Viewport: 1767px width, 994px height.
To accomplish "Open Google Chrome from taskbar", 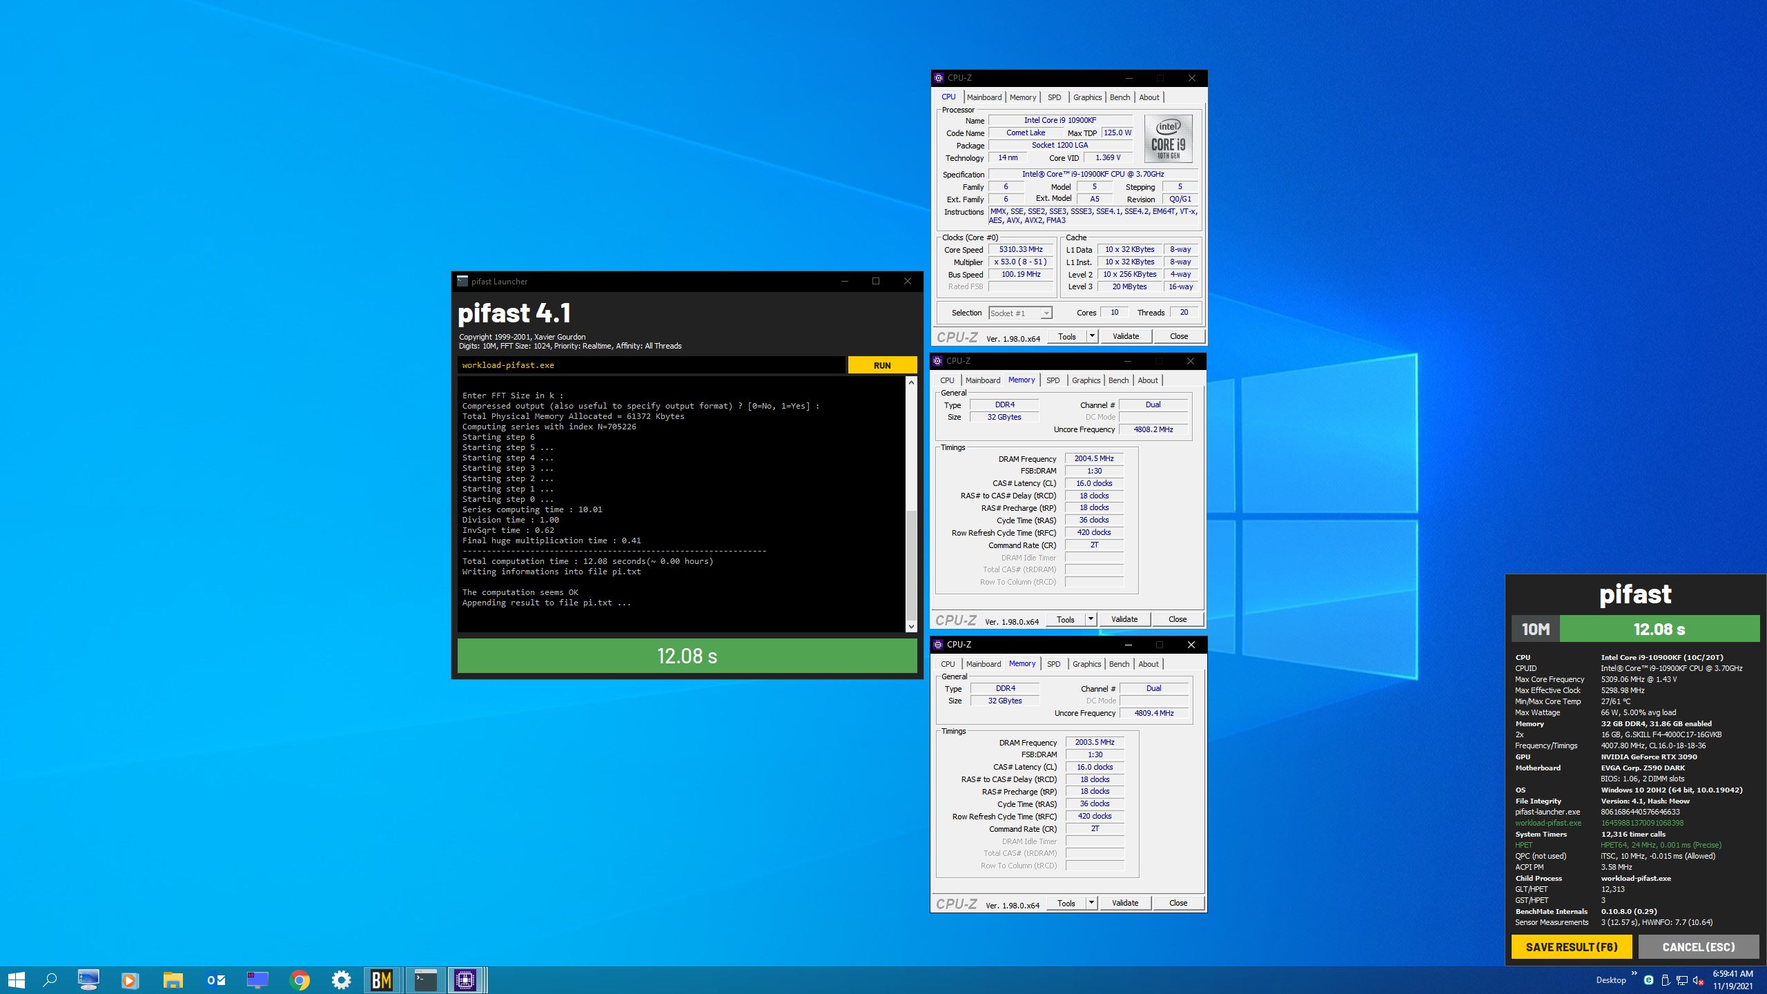I will click(x=300, y=980).
